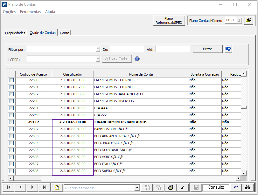The image size is (258, 195).
Task: Expand the Classificador dropdown in bottom toolbar
Action: click(x=137, y=187)
